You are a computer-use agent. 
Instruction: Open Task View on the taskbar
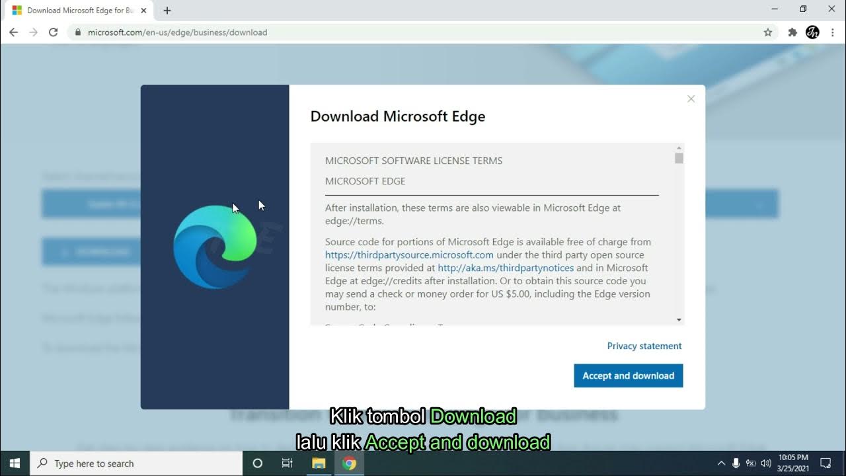pyautogui.click(x=288, y=463)
